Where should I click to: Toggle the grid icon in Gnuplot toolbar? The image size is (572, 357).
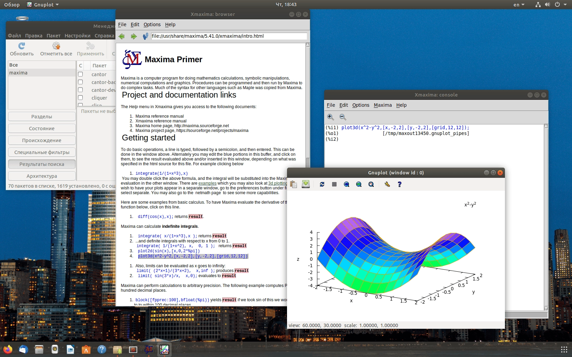334,184
